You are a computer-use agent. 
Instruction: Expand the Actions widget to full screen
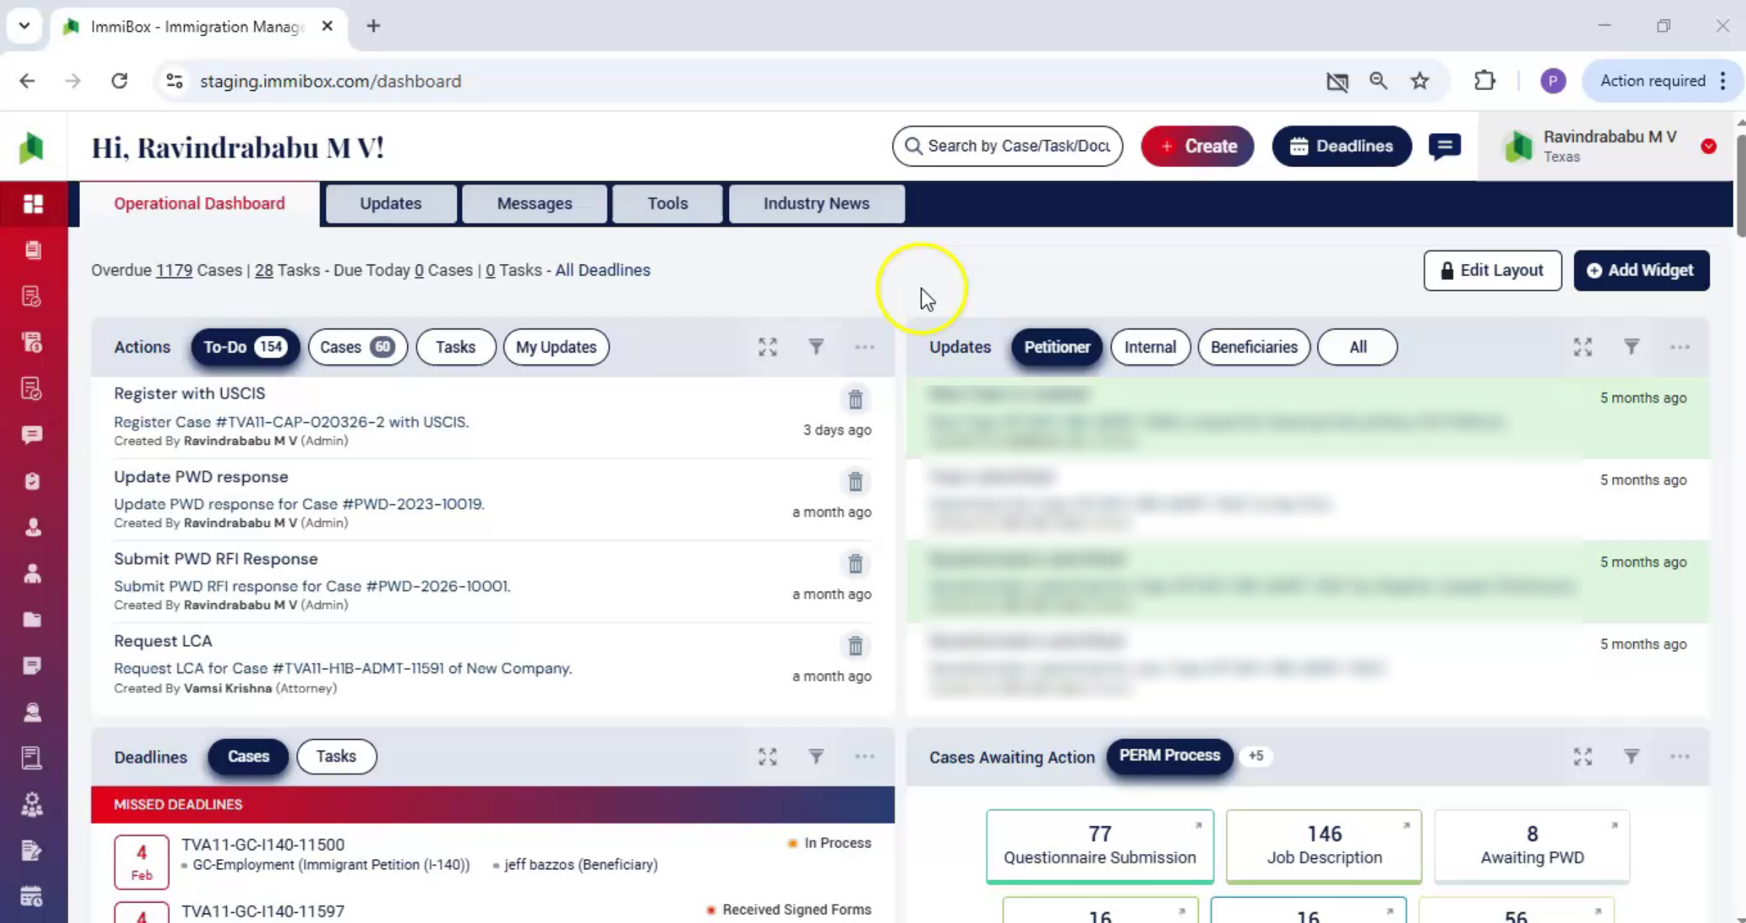768,347
